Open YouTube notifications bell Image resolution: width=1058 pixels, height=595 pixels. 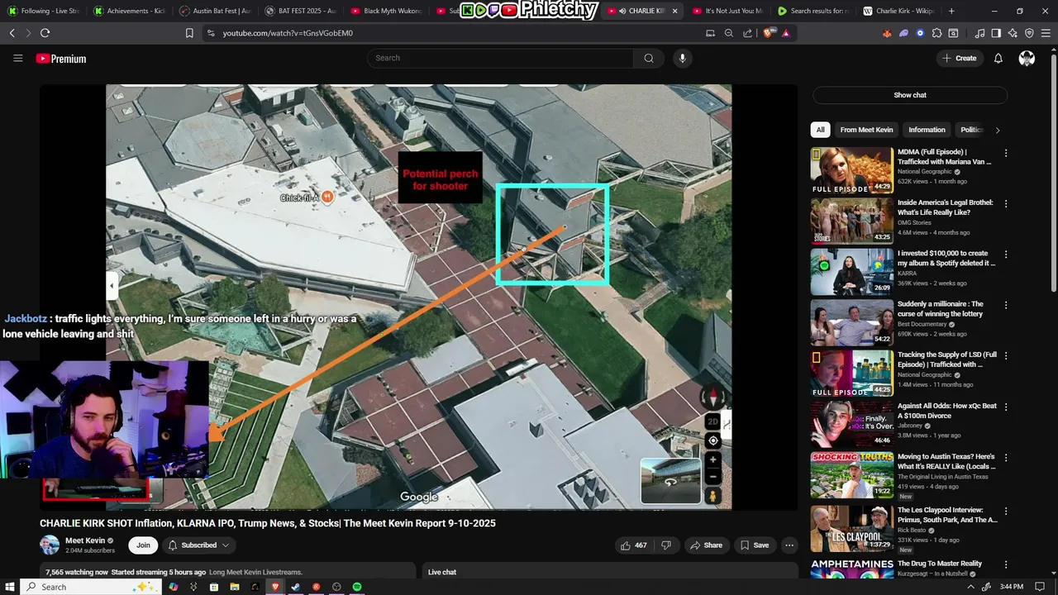[x=998, y=58]
